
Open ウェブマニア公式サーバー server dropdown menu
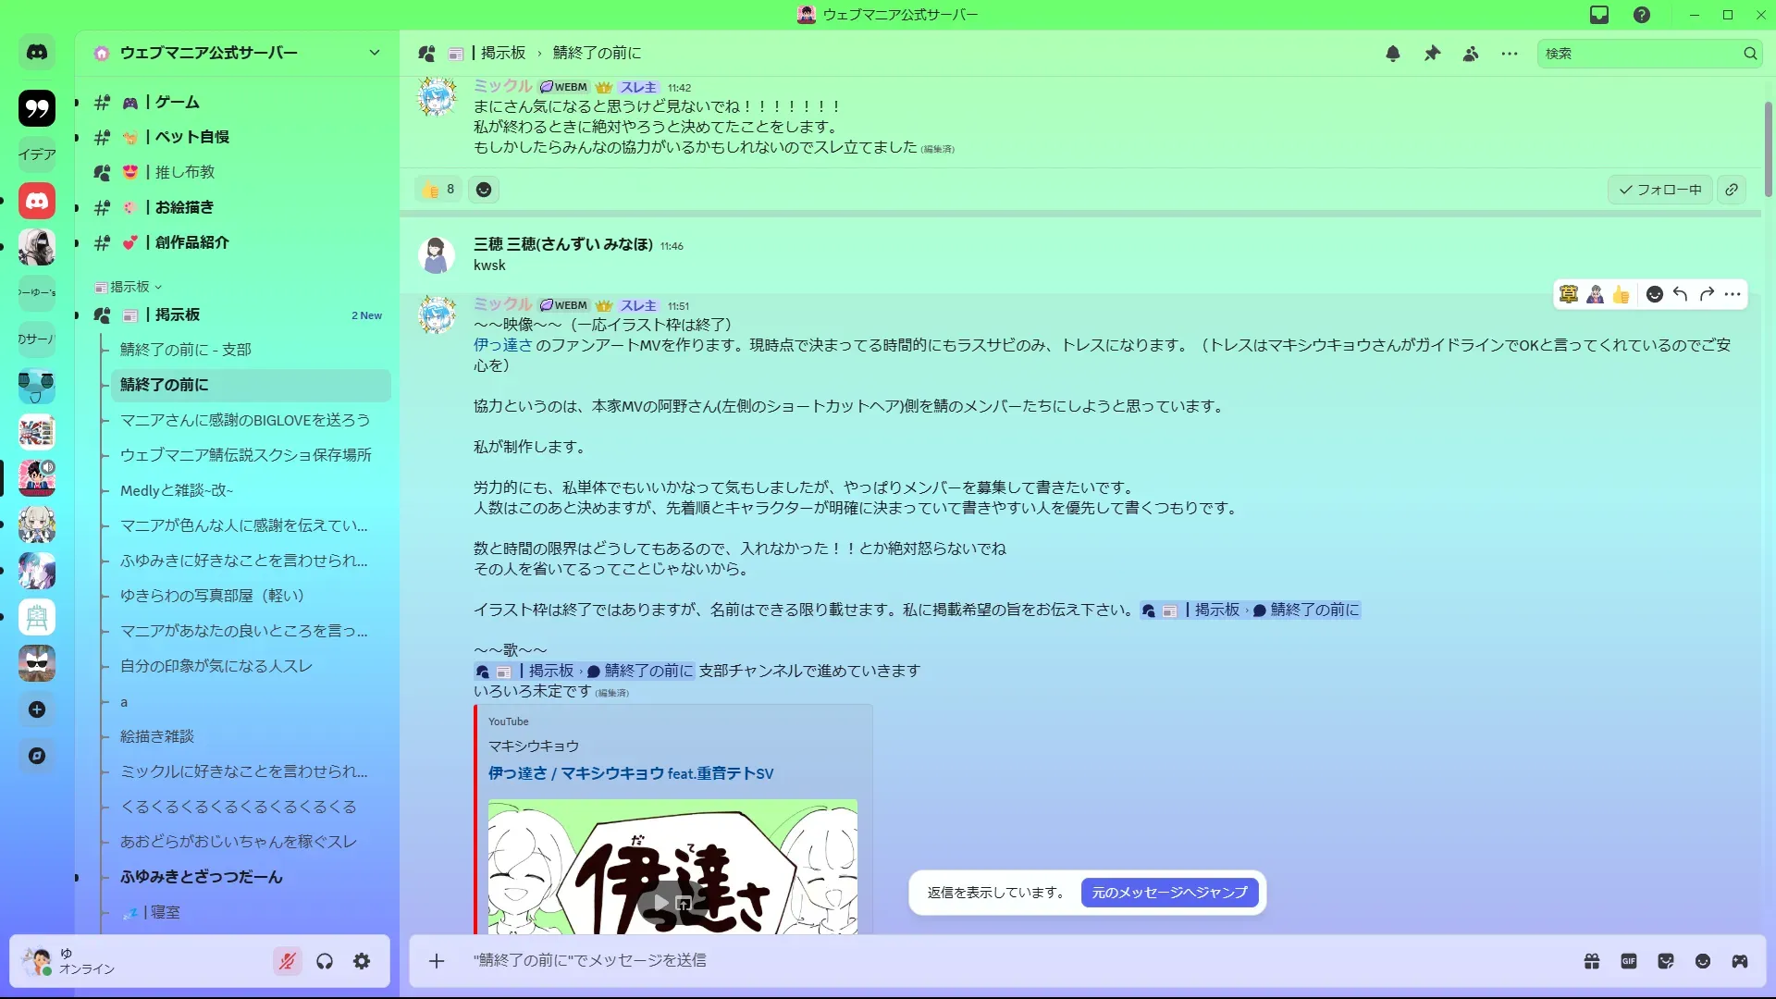pos(374,53)
